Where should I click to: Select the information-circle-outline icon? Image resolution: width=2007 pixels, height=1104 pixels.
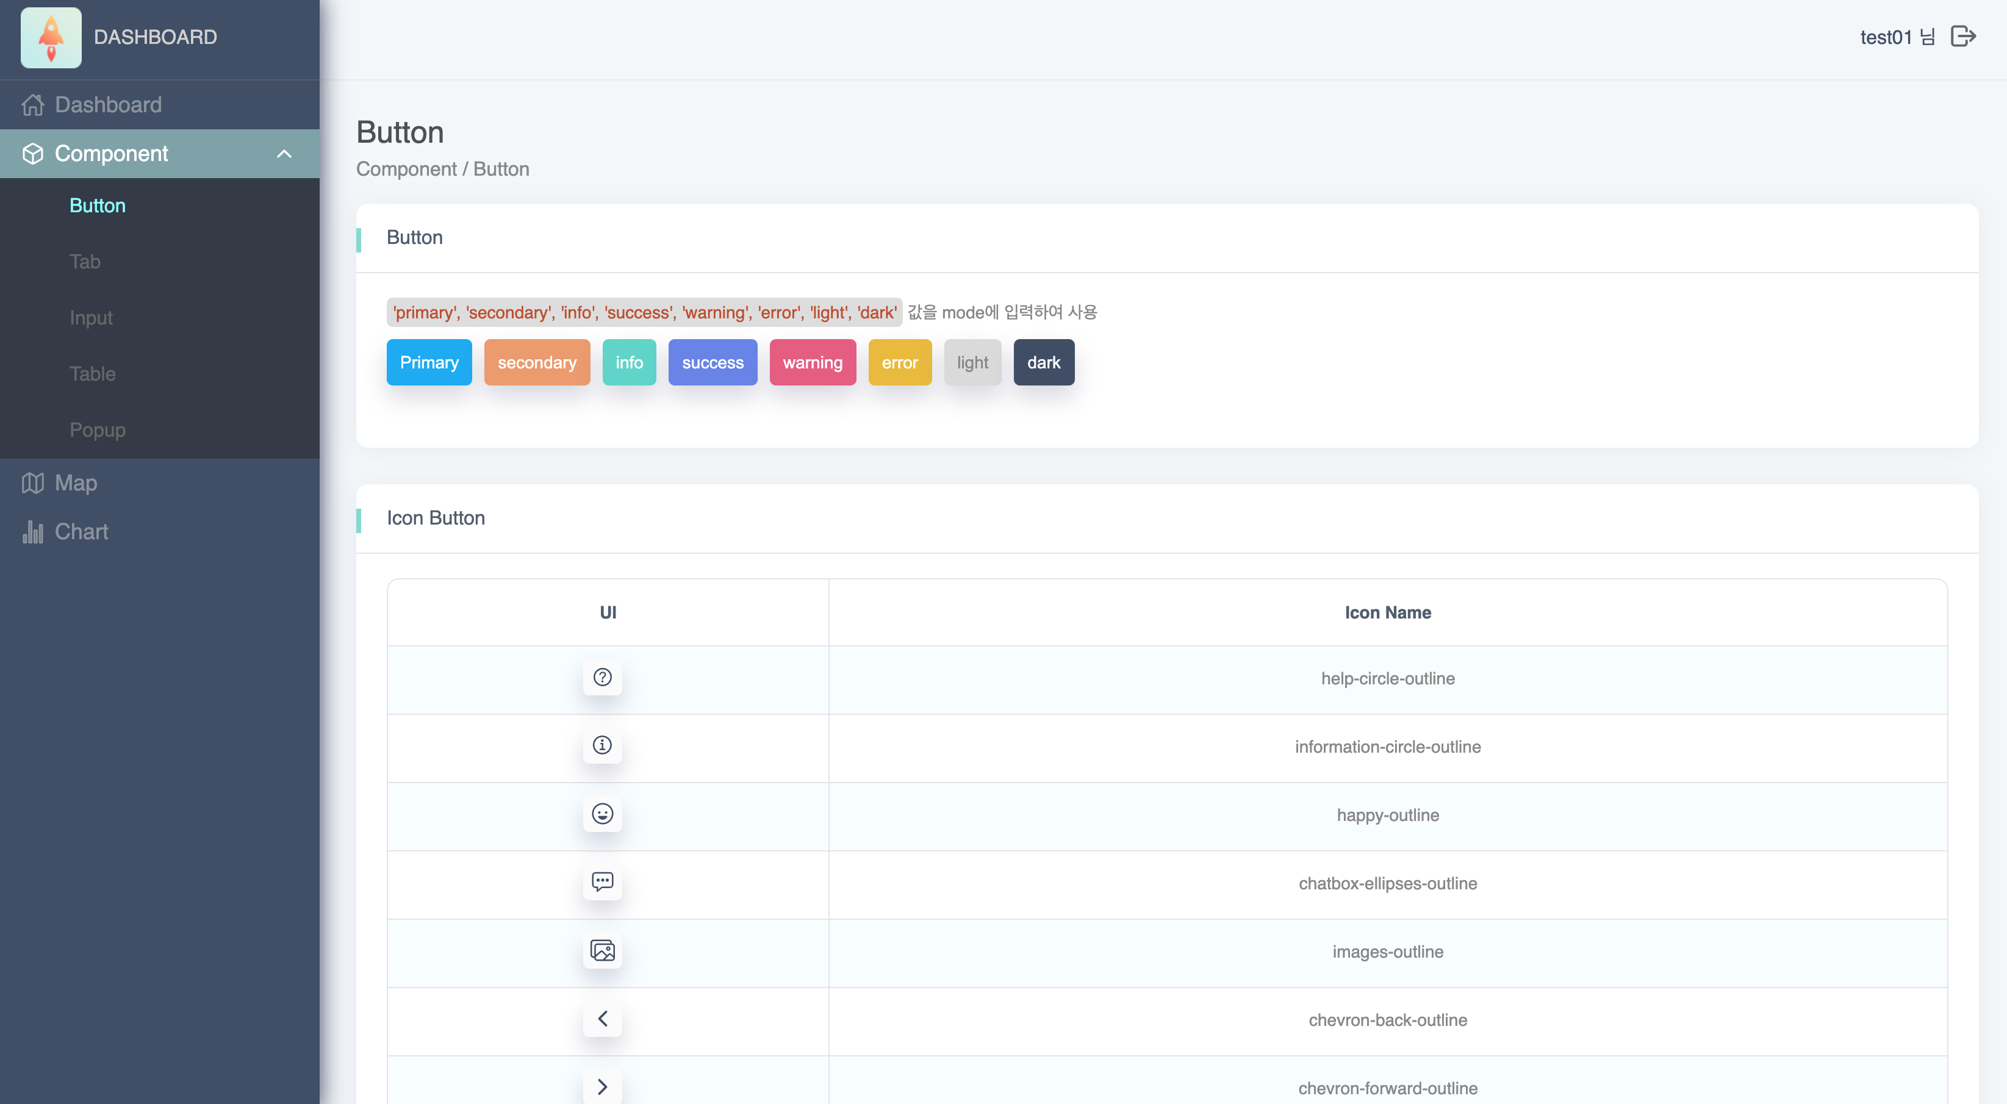coord(602,745)
